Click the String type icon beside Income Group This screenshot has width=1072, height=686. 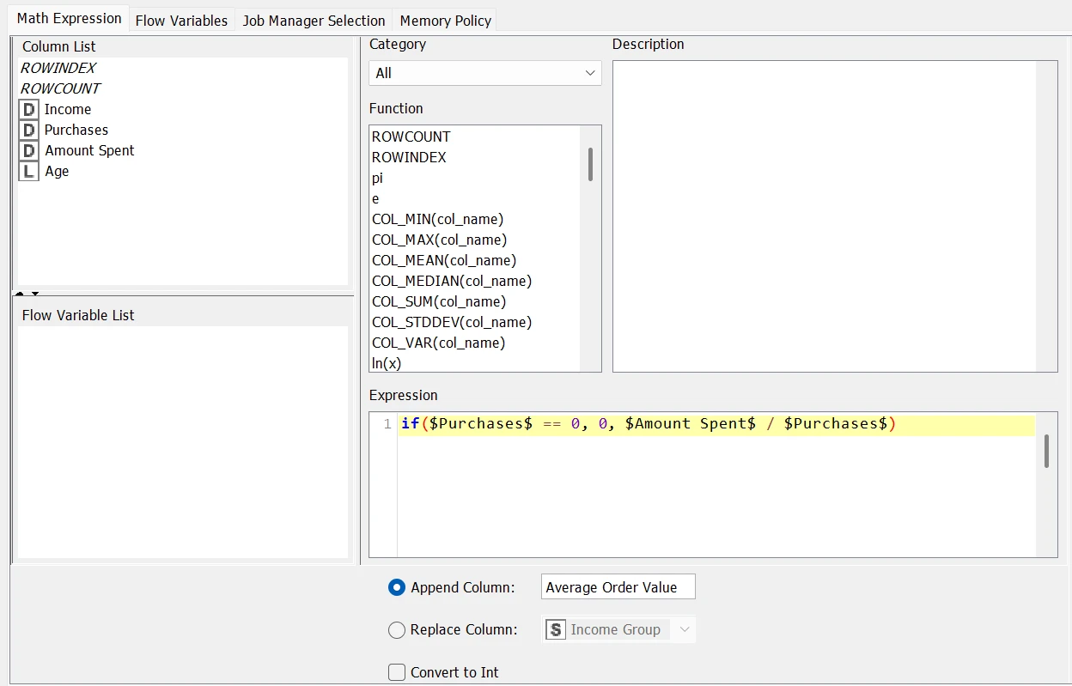[556, 629]
